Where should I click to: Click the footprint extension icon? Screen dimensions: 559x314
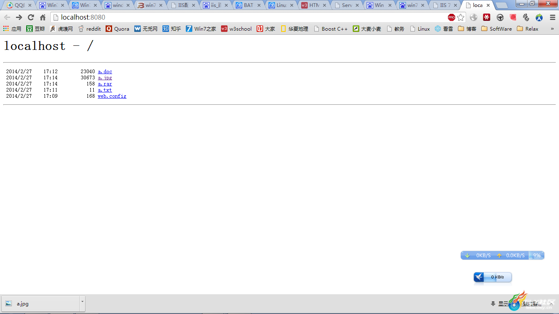click(x=526, y=17)
